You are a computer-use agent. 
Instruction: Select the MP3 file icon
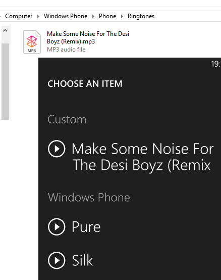(x=32, y=42)
